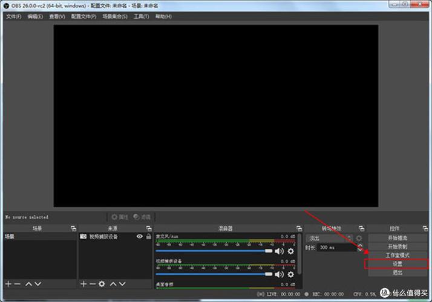This screenshot has height=302, width=432.
Task: Move source down with down arrow
Action: [122, 284]
